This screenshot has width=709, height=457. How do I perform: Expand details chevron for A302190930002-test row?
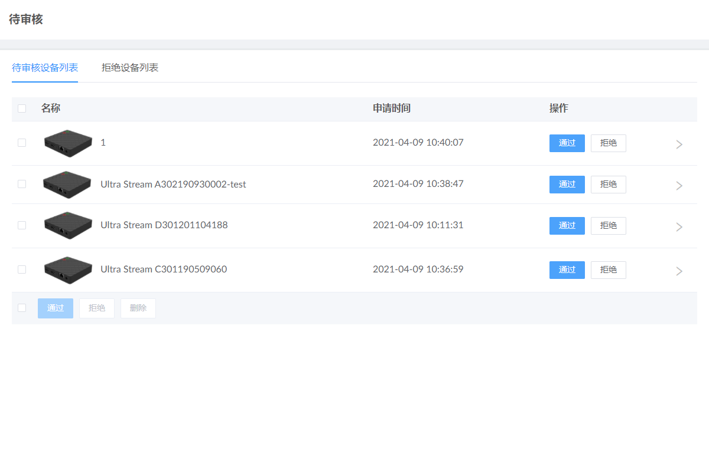click(x=679, y=185)
